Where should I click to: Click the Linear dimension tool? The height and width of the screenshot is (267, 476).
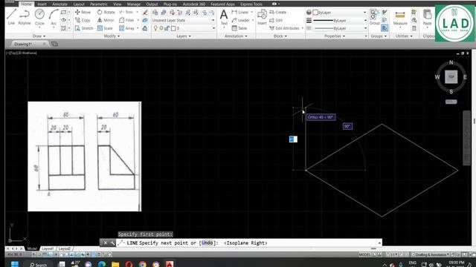[240, 12]
